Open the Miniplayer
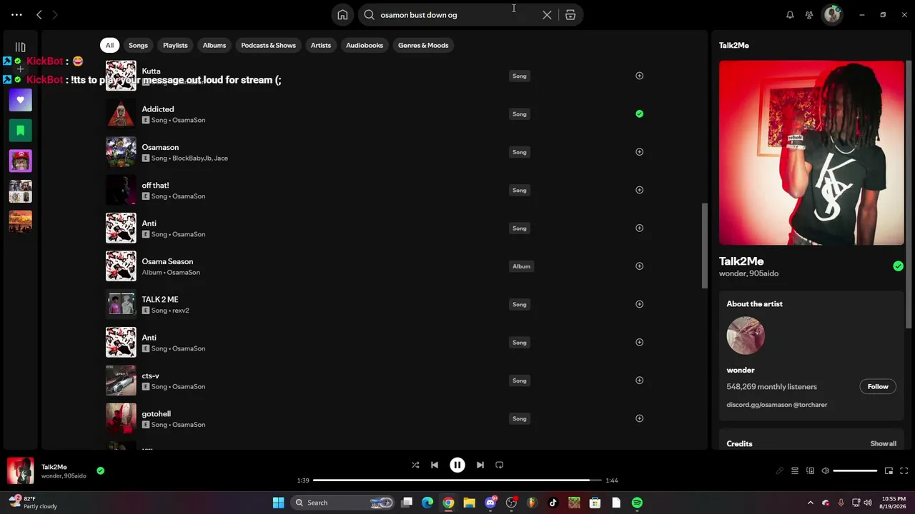This screenshot has height=514, width=915. click(889, 470)
